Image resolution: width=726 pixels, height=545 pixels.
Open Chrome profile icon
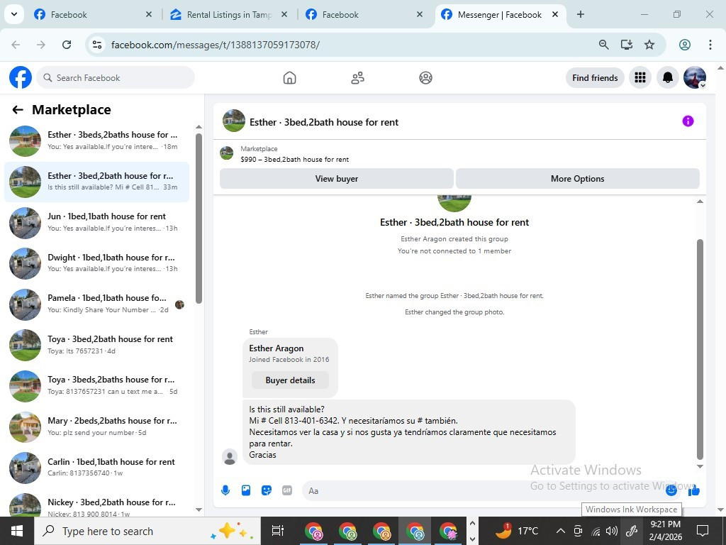685,45
